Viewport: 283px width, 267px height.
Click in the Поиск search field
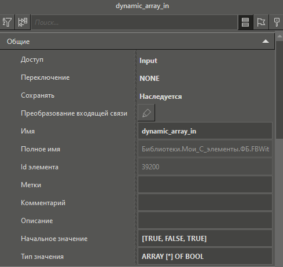tap(134, 23)
